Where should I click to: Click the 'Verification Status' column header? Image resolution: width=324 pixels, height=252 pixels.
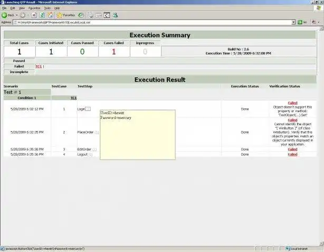(285, 86)
